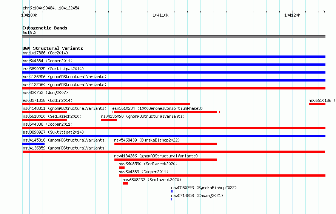336x214 pixels.
Task: Click the red bar under nsv4132560
Action: pos(174,88)
